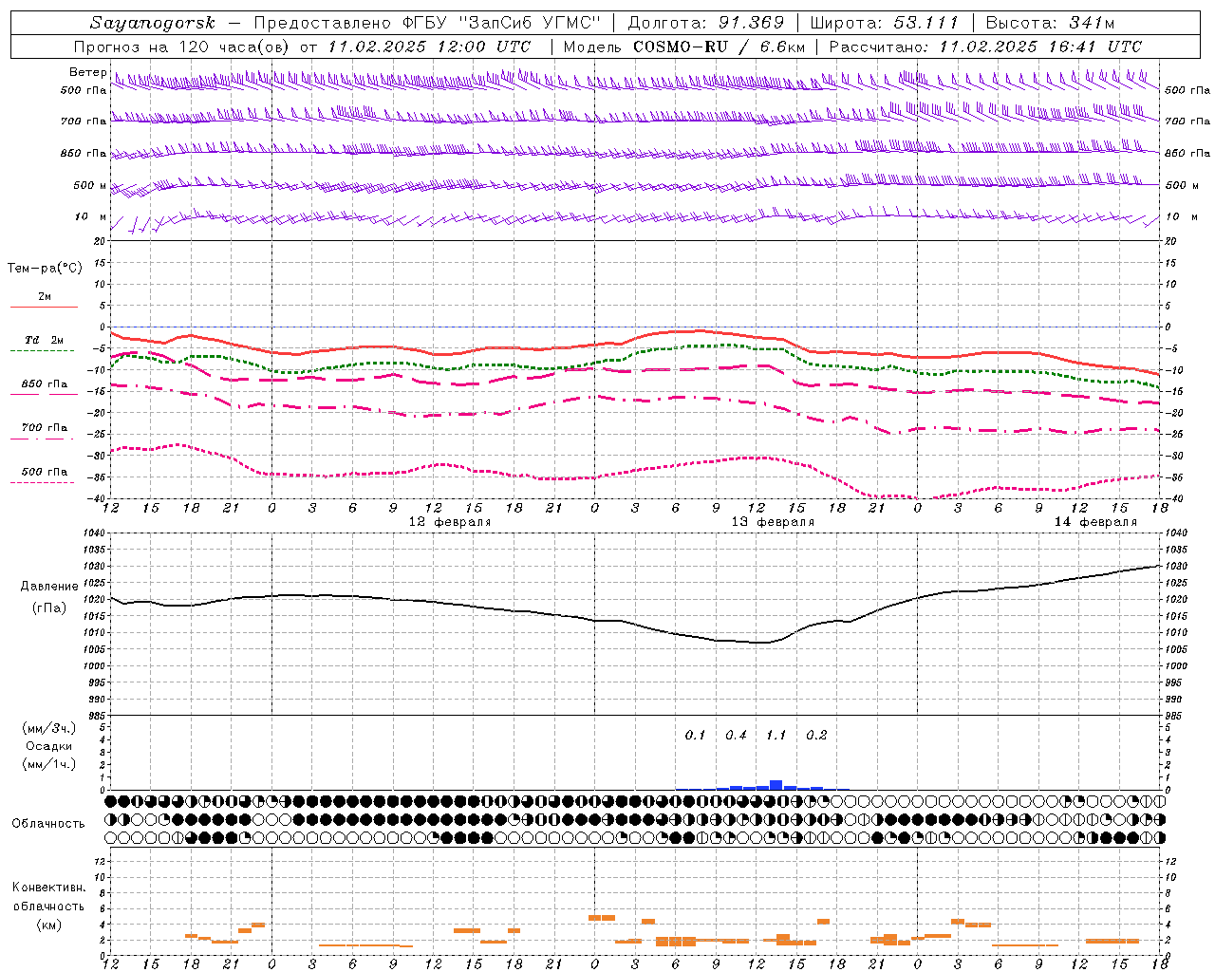Click the Тем-ра(°C) panel label
Viewport: 1215px width, 972px height.
[x=45, y=269]
